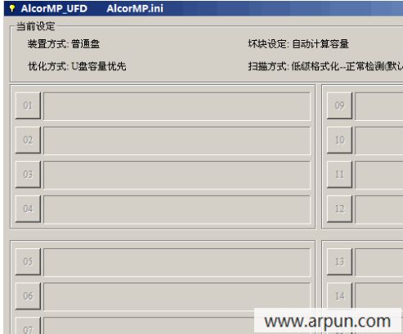This screenshot has width=403, height=334.
Task: Select port button 10
Action: (x=339, y=140)
